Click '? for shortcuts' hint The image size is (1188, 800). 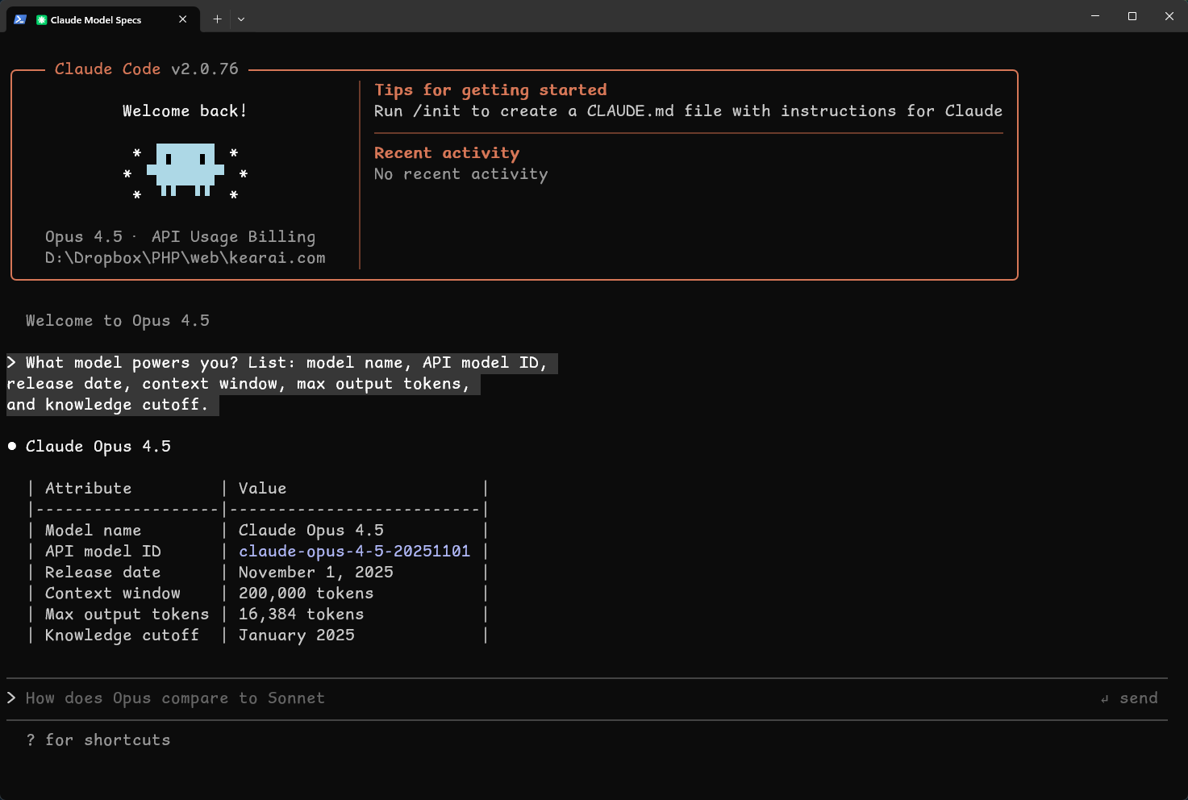coord(98,740)
